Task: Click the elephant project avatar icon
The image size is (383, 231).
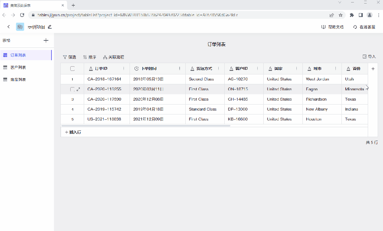Action: 20,27
